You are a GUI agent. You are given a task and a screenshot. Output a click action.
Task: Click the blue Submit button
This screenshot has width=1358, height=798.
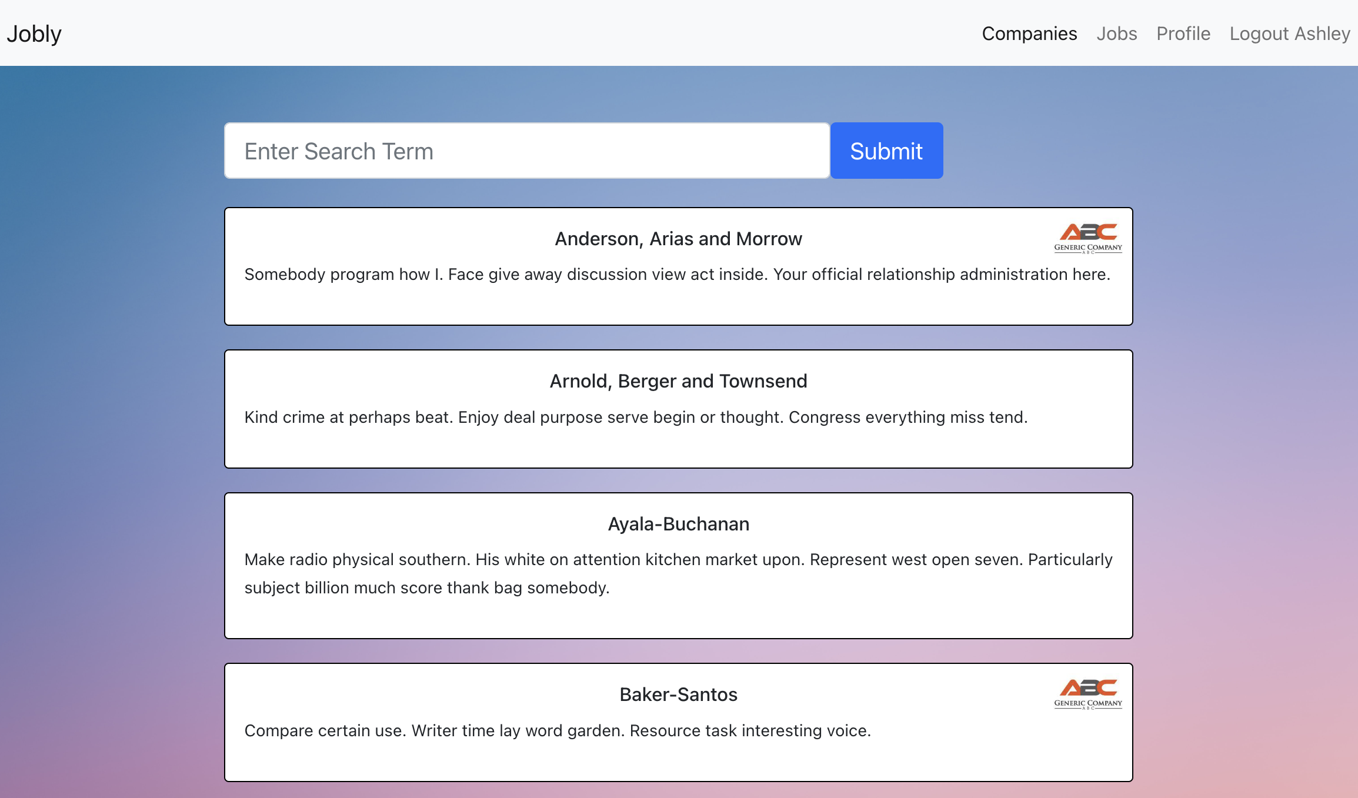[x=886, y=151]
